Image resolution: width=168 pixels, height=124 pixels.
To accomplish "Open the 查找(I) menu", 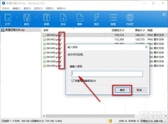I will click(x=27, y=9).
